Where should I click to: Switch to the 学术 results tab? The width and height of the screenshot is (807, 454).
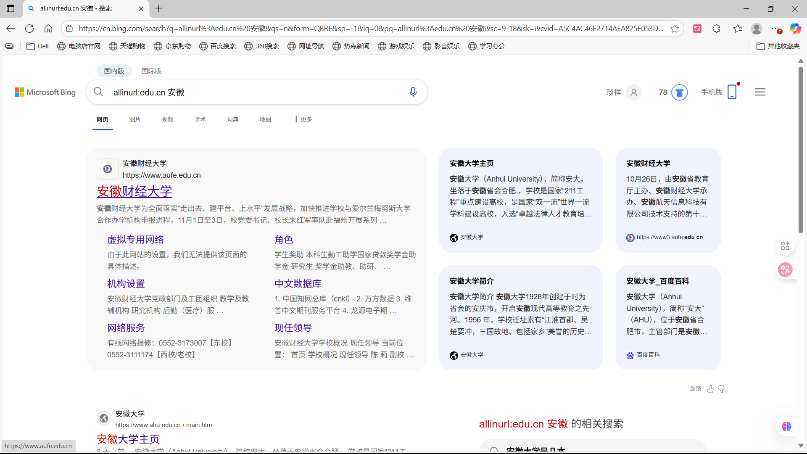[200, 119]
